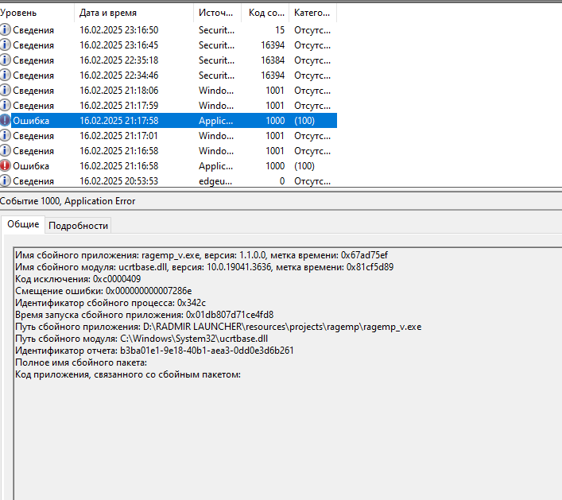562x500 pixels.
Task: Open the Подробности tab
Action: coord(78,226)
